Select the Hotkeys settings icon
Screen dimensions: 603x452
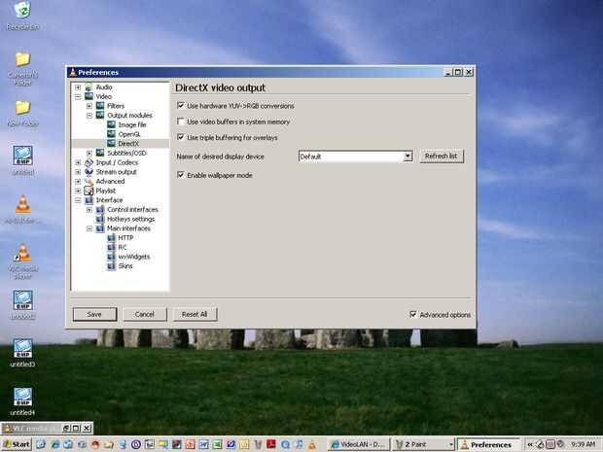(100, 219)
